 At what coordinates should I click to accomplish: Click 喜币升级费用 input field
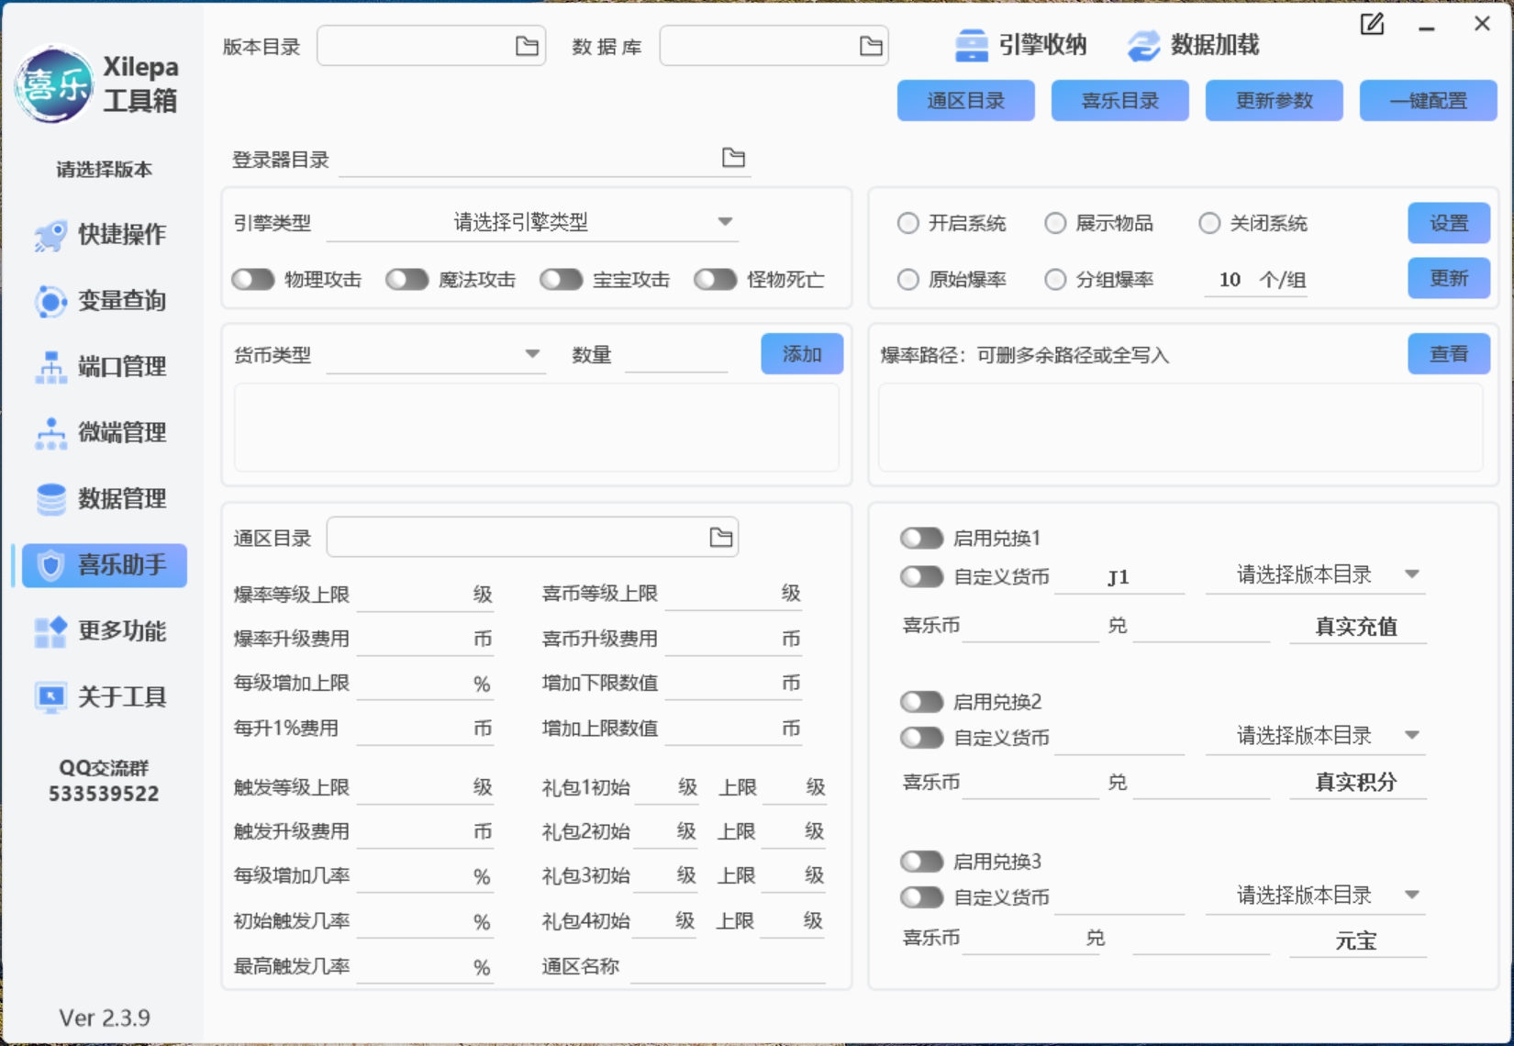pyautogui.click(x=722, y=639)
